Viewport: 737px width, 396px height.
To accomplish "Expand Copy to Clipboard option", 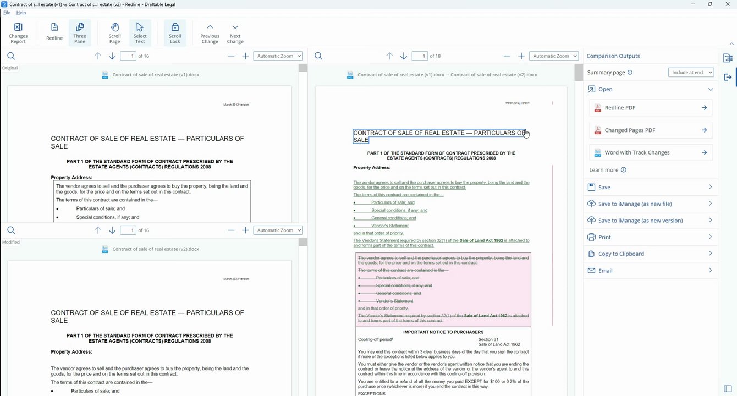I will [651, 254].
